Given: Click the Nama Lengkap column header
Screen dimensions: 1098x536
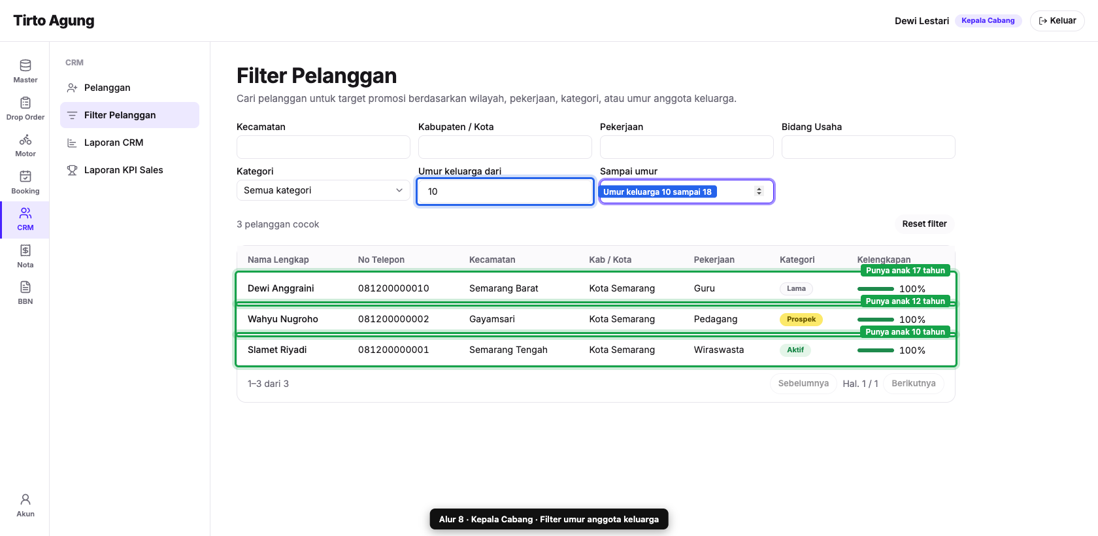Looking at the screenshot, I should (278, 260).
